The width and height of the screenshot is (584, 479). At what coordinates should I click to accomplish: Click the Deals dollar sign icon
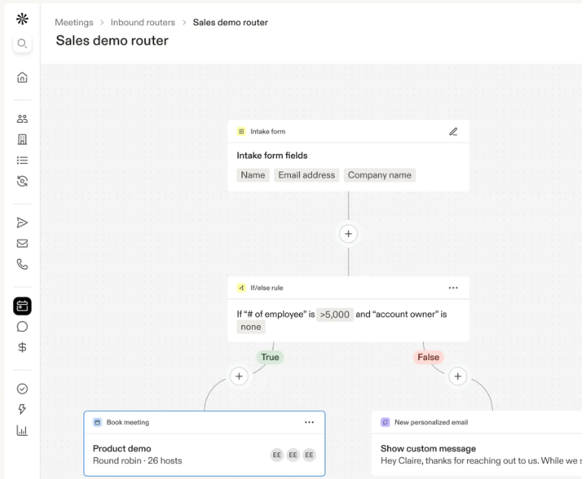point(22,348)
